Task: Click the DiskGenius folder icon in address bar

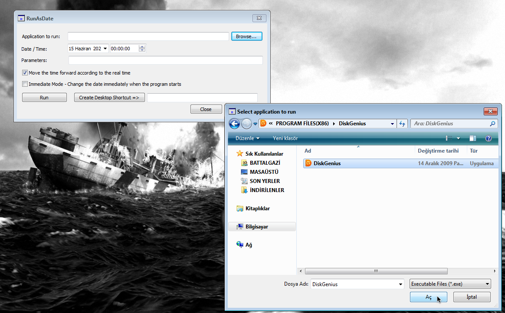Action: tap(263, 124)
